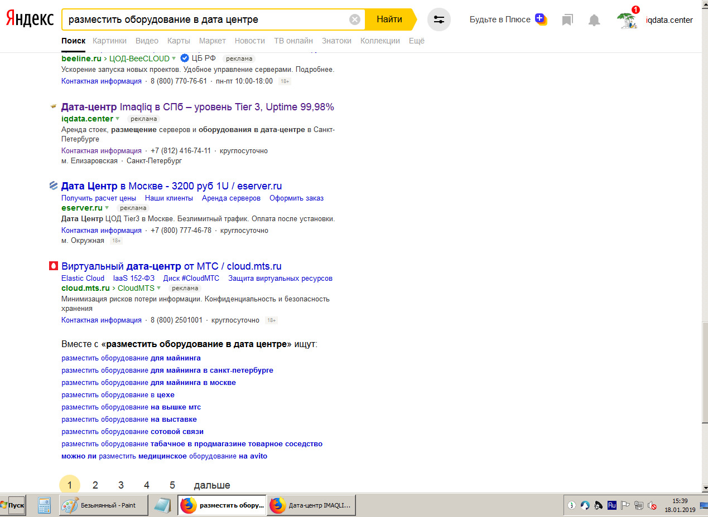Expand the beeline.ru ЦОД-BeeCLOUD dropdown arrow
Image resolution: width=708 pixels, height=517 pixels.
click(x=174, y=58)
